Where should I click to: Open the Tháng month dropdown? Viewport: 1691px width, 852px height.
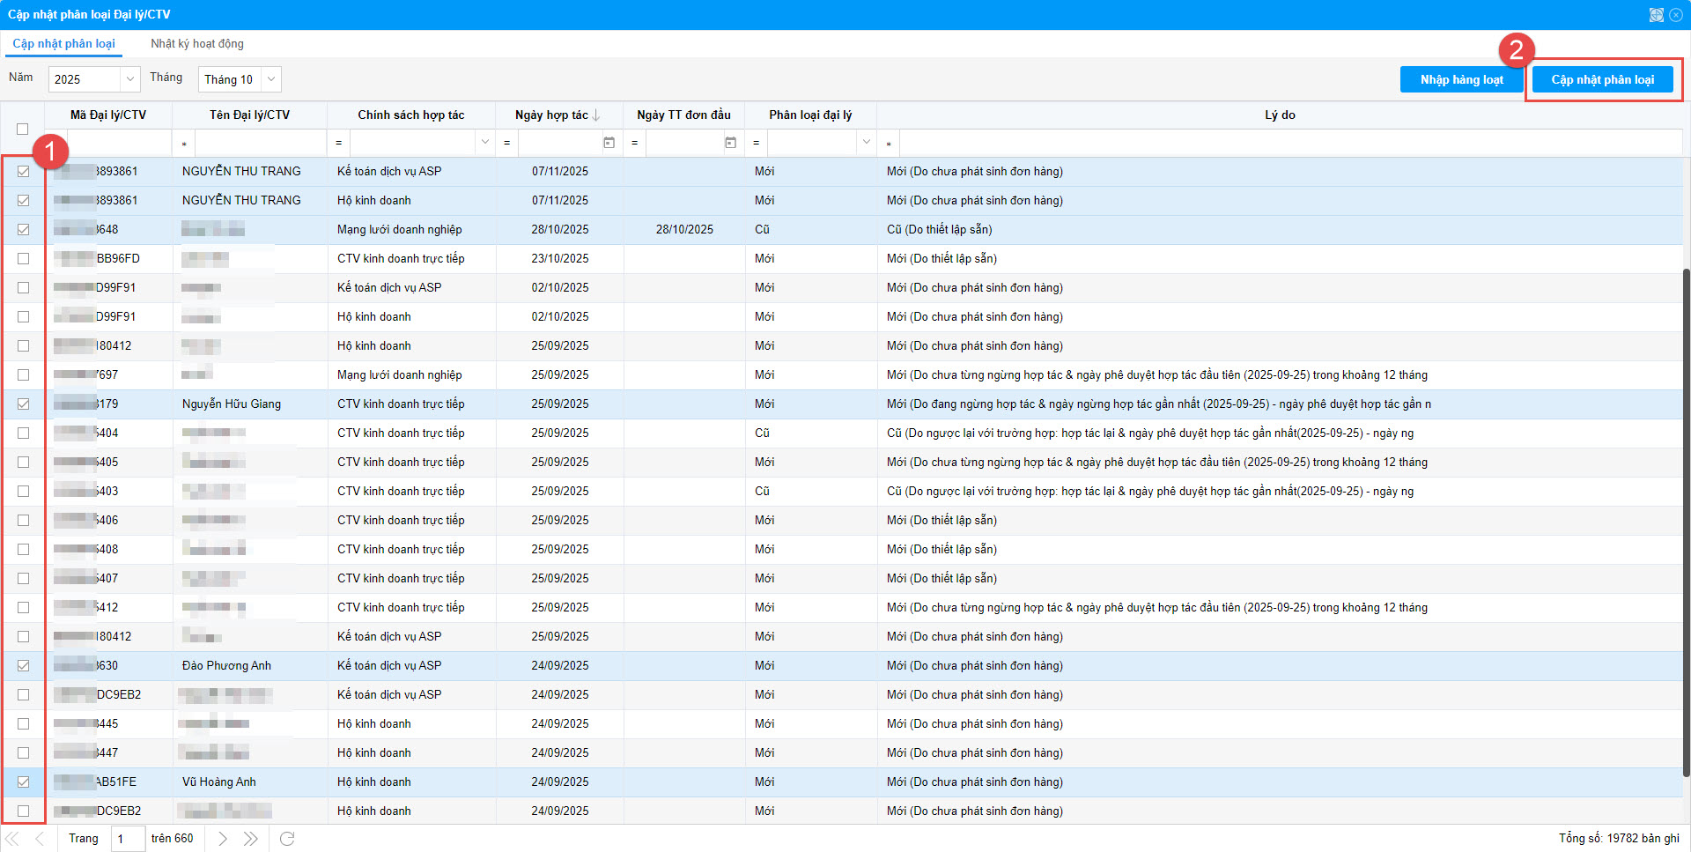(271, 79)
